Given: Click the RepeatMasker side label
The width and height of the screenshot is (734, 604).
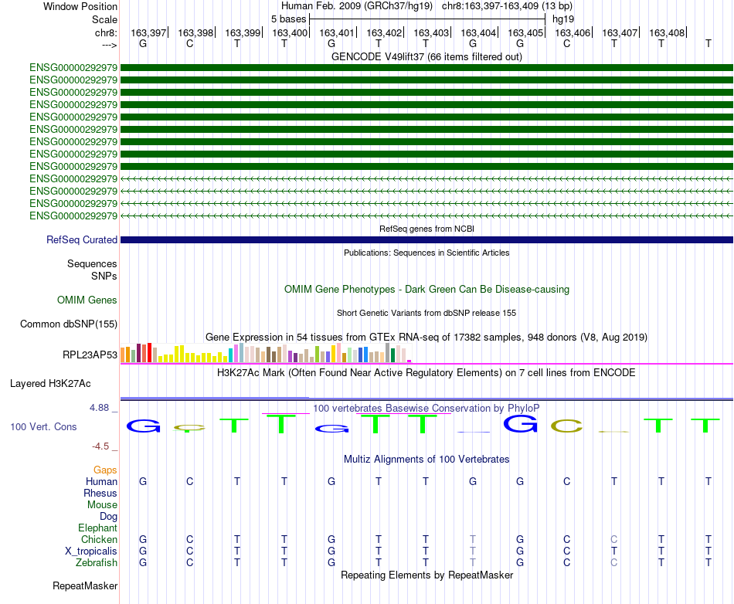Looking at the screenshot, I should coord(85,585).
